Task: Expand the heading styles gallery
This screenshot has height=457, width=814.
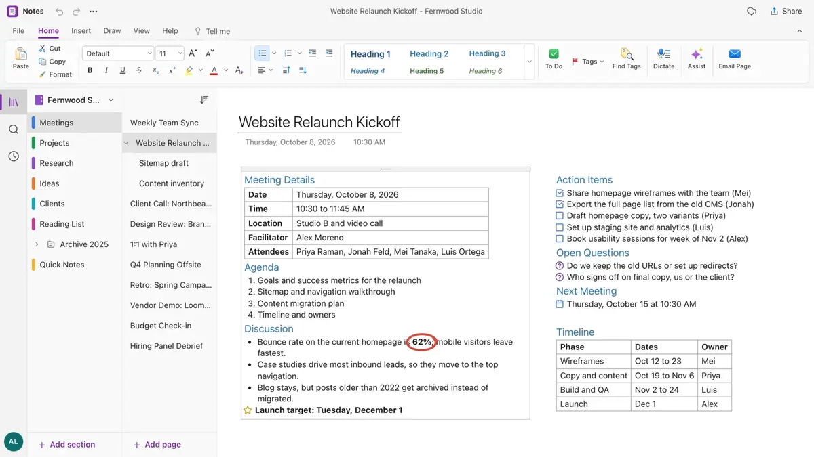Action: (x=529, y=62)
